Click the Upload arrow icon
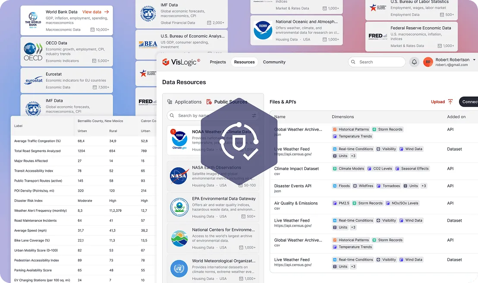This screenshot has width=478, height=283. (x=450, y=102)
